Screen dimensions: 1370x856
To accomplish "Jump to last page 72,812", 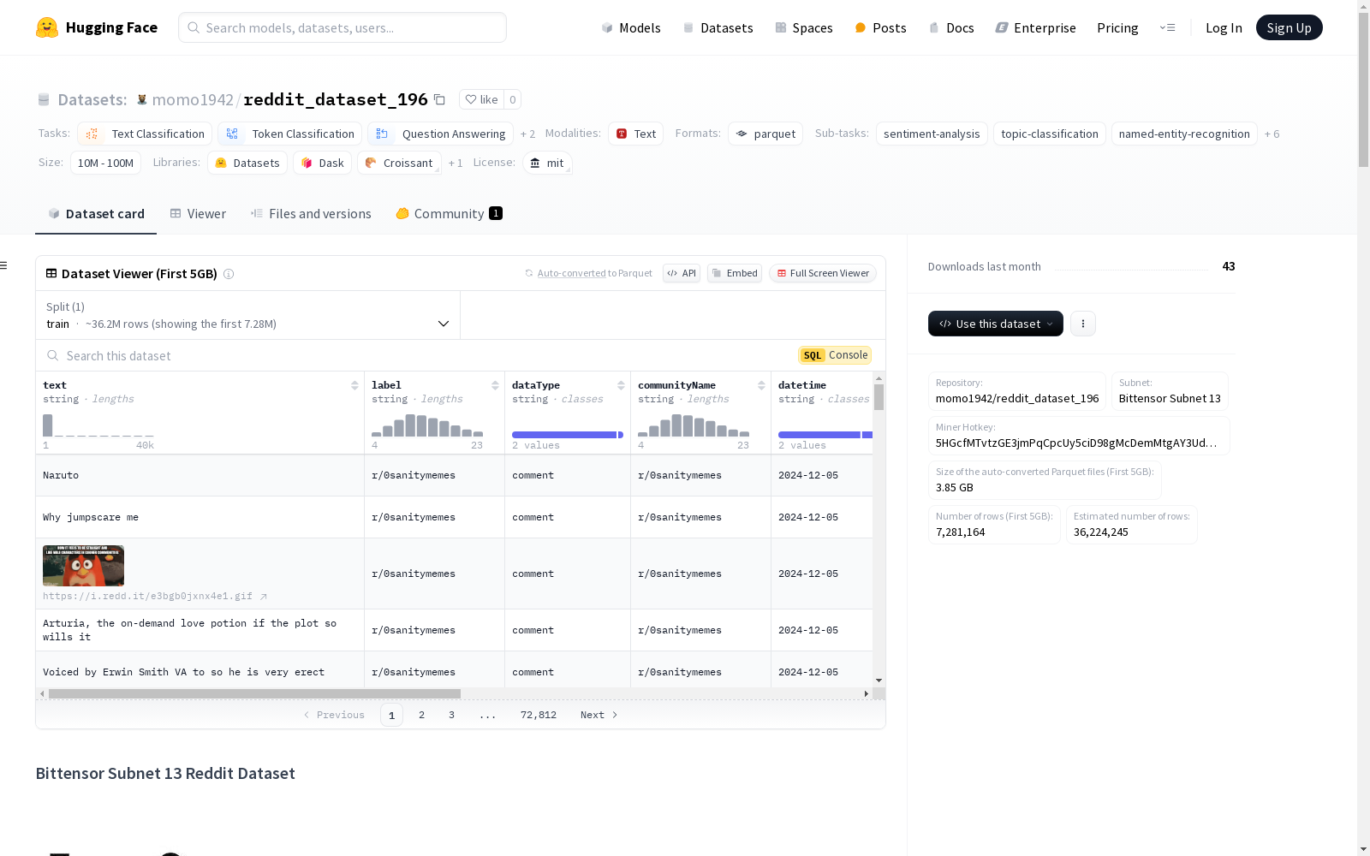I will pos(539,715).
